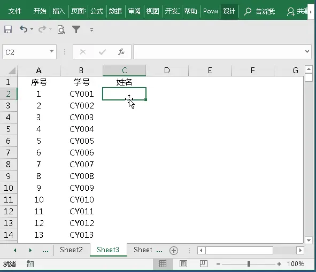Viewport: 316px width, 272px height.
Task: Click the Filter funnel icon
Action: click(76, 29)
